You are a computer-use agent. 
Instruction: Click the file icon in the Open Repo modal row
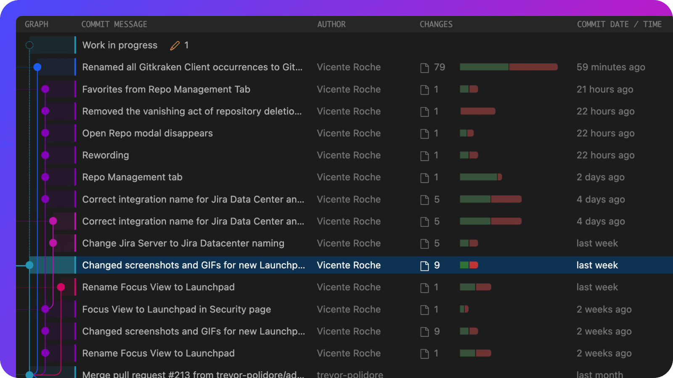424,134
